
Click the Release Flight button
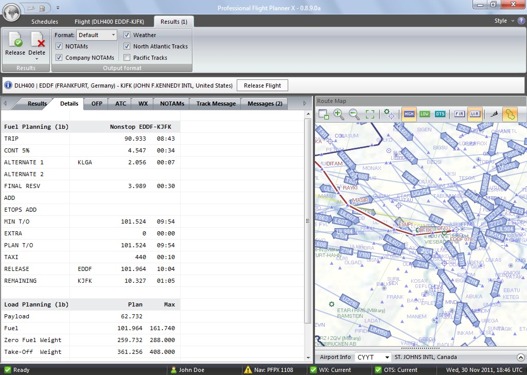262,86
